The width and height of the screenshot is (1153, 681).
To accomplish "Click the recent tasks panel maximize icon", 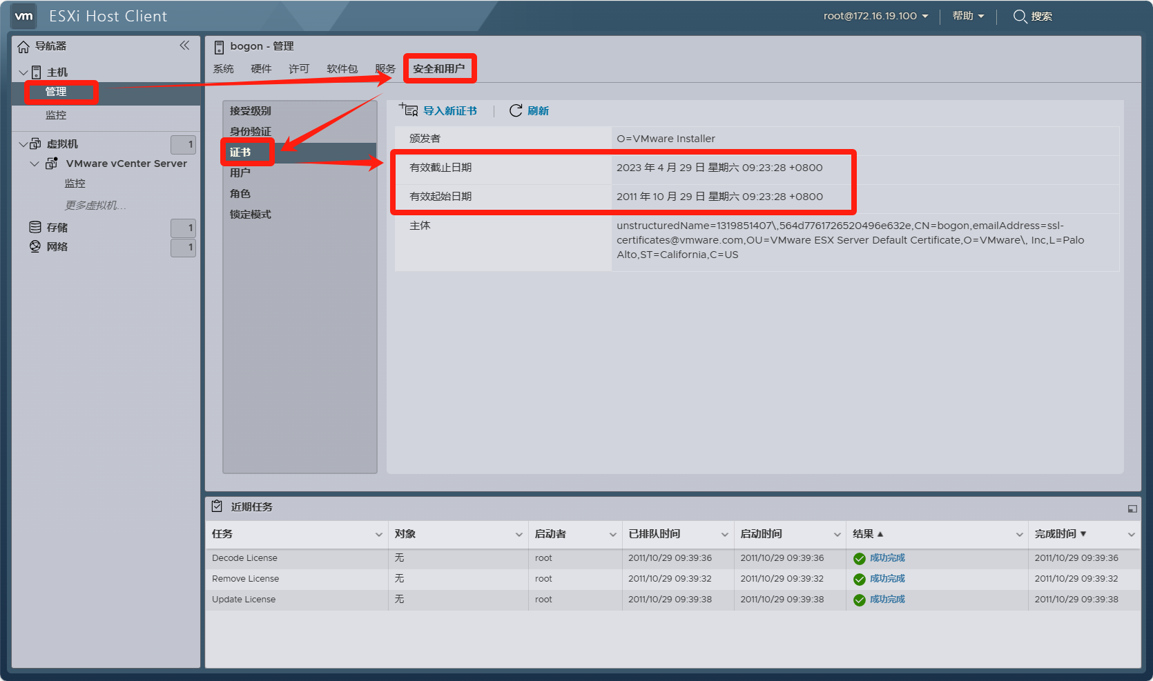I will [1132, 509].
